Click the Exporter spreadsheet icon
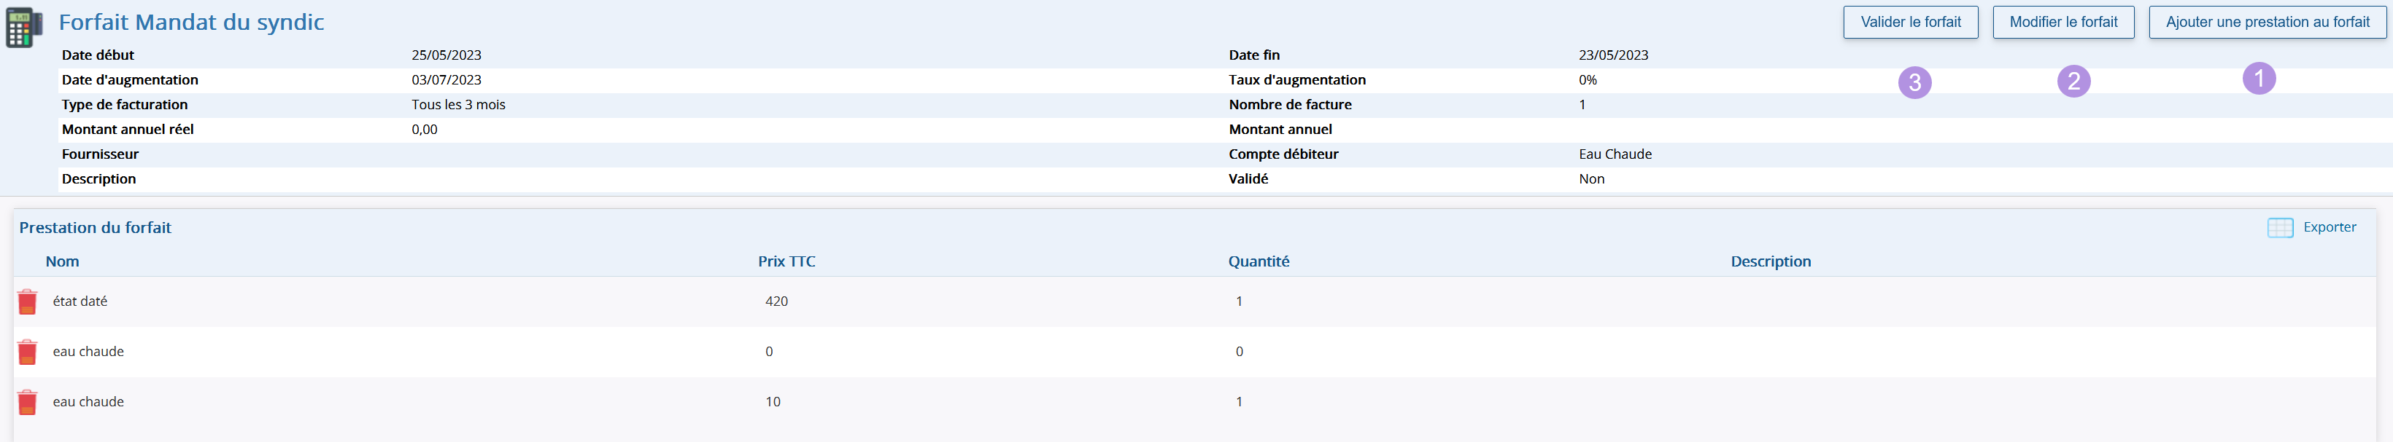The width and height of the screenshot is (2393, 442). [x=2280, y=228]
